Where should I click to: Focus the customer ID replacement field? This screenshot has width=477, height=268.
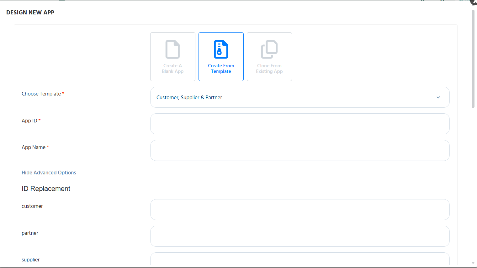(x=300, y=210)
